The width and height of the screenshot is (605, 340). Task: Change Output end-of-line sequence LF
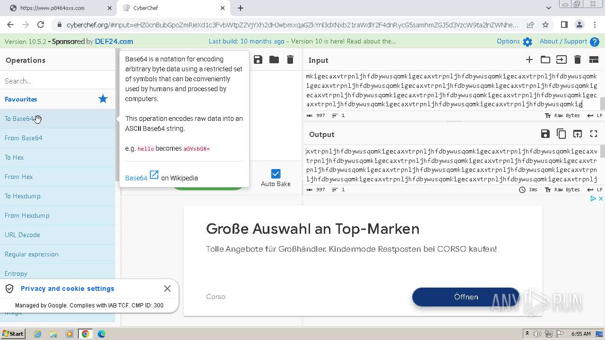coord(595,190)
